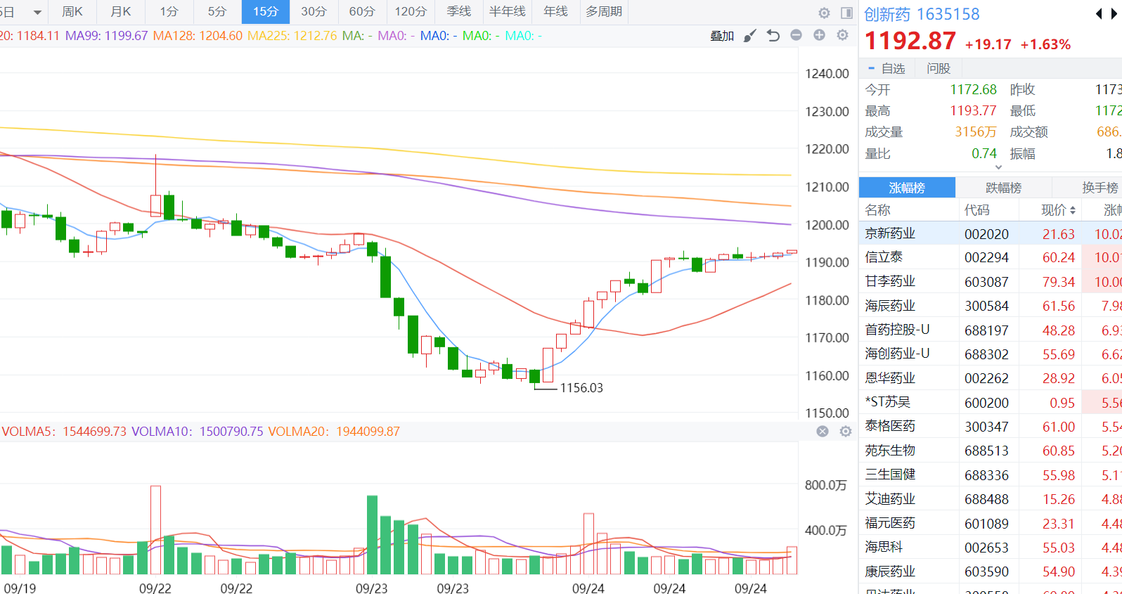Click the undo arrow icon
This screenshot has width=1122, height=594.
coord(773,36)
